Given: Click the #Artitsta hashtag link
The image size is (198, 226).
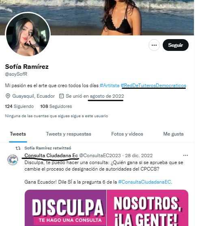Looking at the screenshot, I should pos(110,86).
